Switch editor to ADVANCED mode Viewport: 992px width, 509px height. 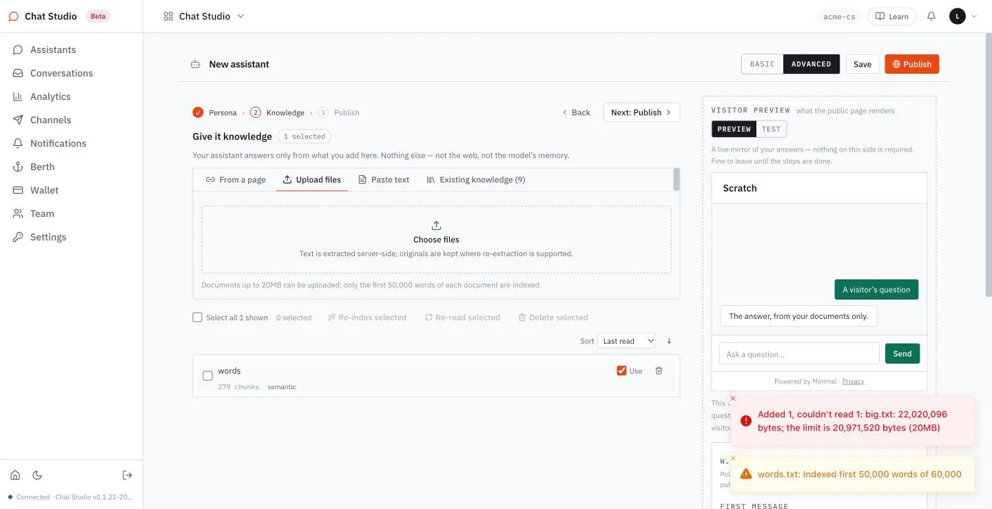pos(811,64)
